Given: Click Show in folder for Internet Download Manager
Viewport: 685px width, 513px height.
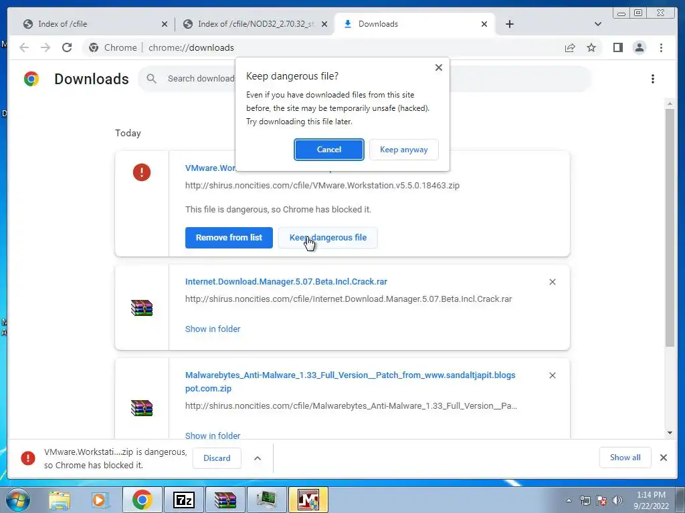Looking at the screenshot, I should click(213, 329).
